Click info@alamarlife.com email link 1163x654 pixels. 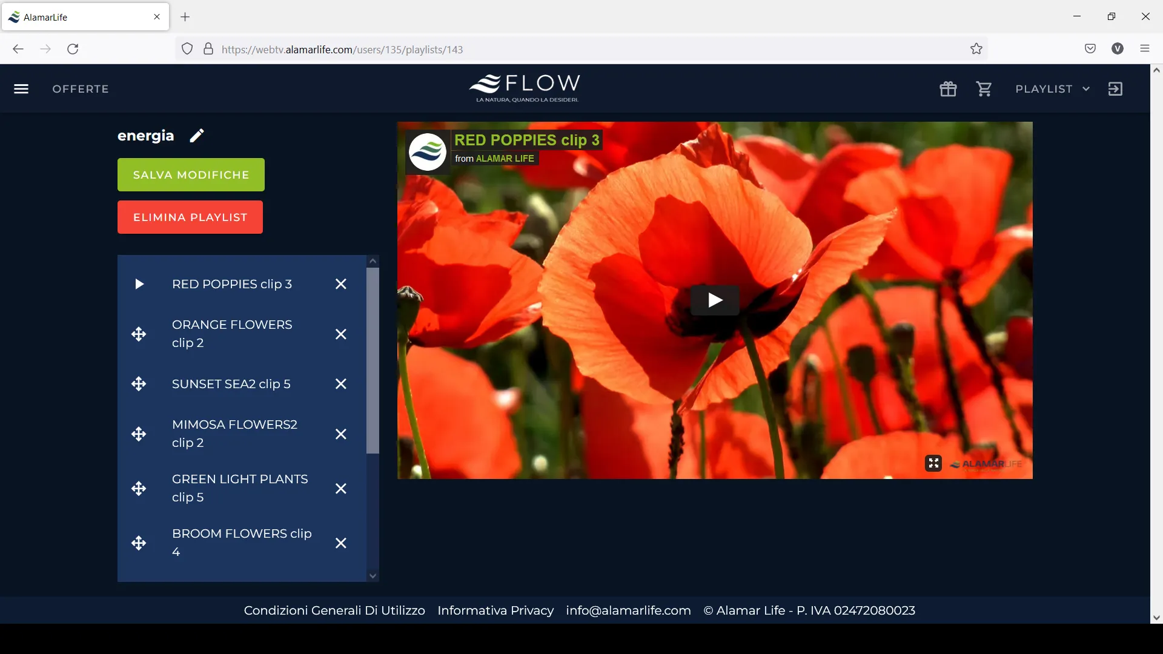(x=628, y=610)
